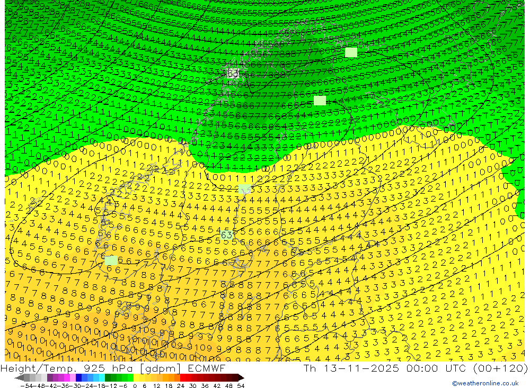Click the 54 legend scale label
Screen dimensions: 530x388
[241, 385]
